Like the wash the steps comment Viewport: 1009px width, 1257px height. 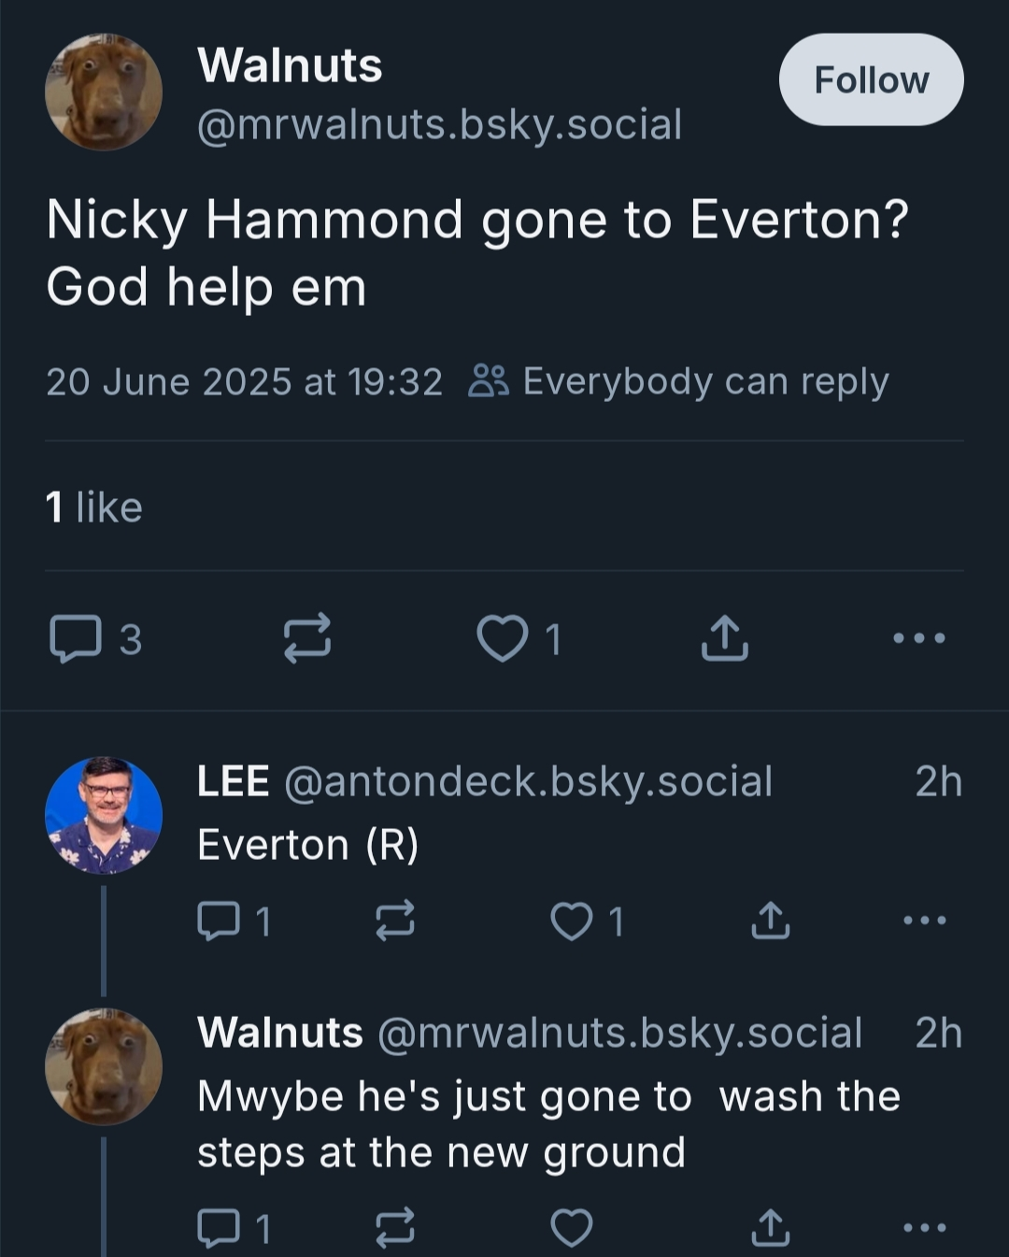click(x=571, y=1228)
